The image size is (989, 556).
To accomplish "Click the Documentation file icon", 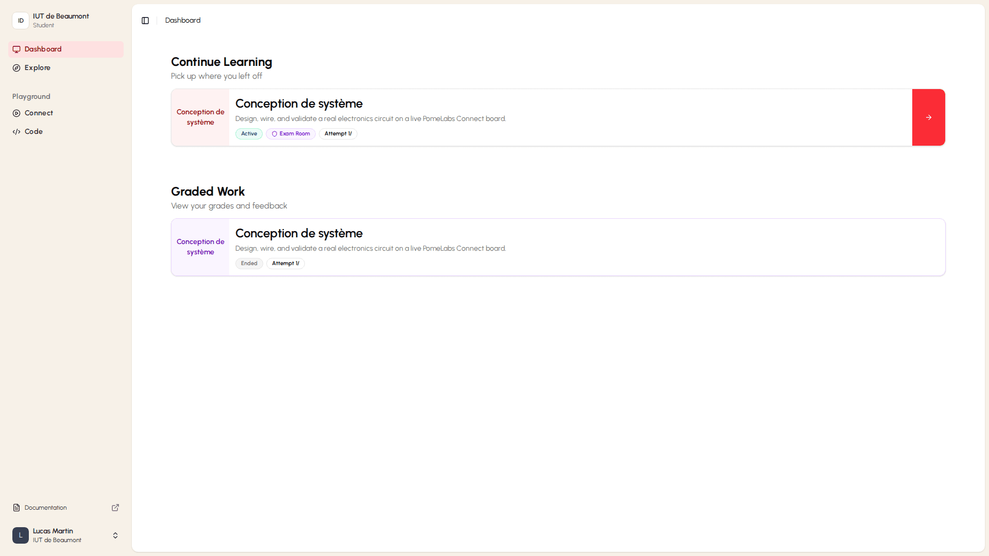I will (16, 508).
